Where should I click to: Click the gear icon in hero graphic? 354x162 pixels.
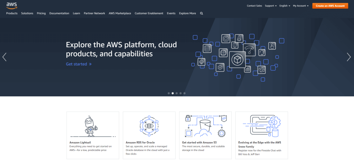point(220,67)
